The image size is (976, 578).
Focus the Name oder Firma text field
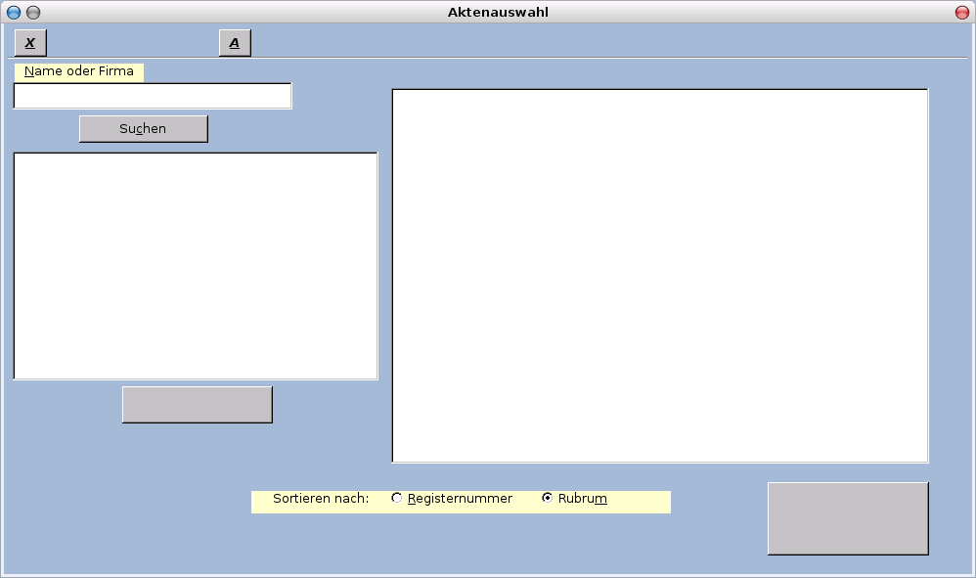(153, 96)
